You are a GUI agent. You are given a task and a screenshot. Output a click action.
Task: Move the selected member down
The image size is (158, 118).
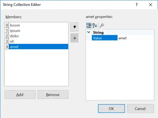click(74, 38)
